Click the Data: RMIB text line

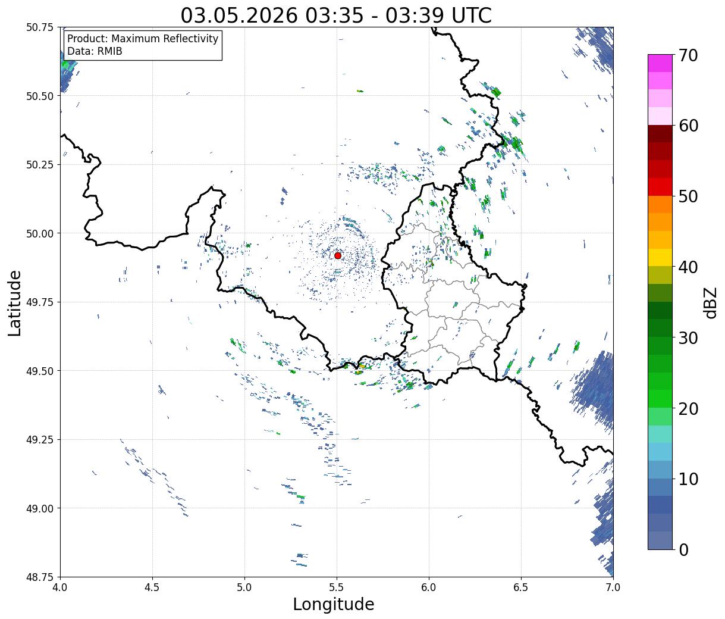pos(95,52)
